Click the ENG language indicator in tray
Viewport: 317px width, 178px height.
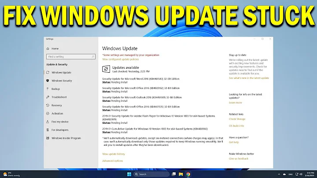point(291,174)
